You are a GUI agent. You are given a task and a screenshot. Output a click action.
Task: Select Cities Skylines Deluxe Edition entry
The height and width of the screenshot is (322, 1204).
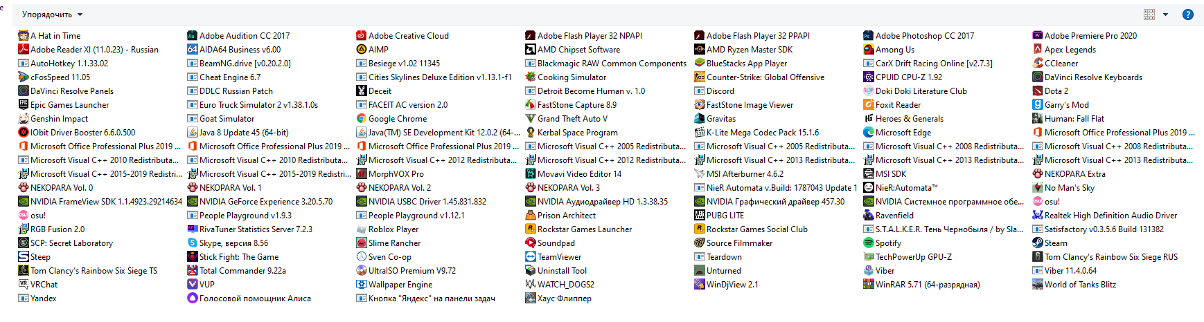(434, 77)
